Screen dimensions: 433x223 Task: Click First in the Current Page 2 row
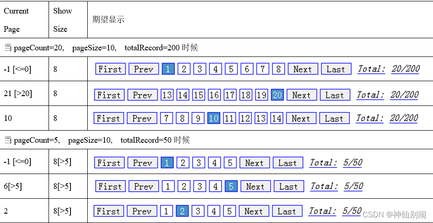coord(109,211)
